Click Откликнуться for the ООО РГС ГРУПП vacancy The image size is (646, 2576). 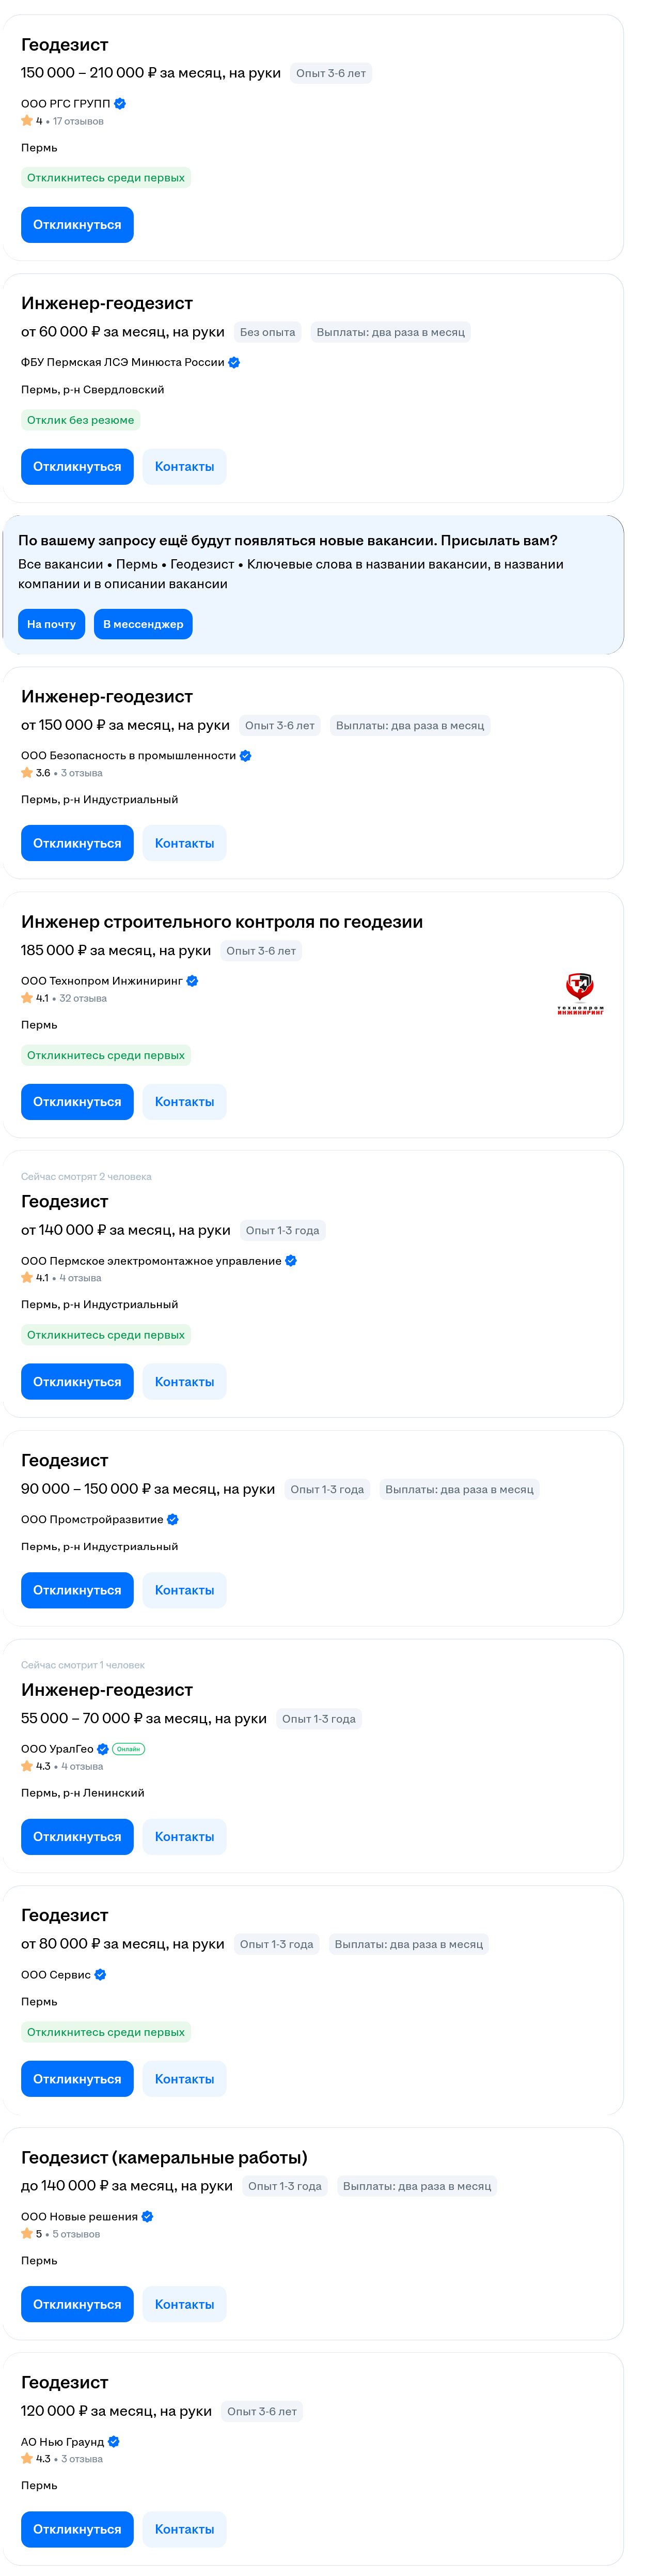(x=77, y=225)
